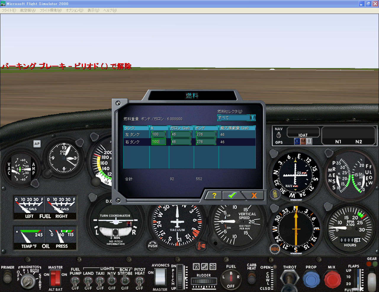Open the フライト (Flight) menu

pyautogui.click(x=9, y=10)
